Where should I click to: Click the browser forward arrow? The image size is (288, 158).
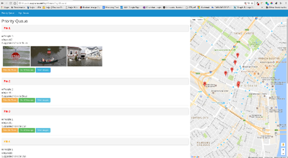tap(6, 3)
